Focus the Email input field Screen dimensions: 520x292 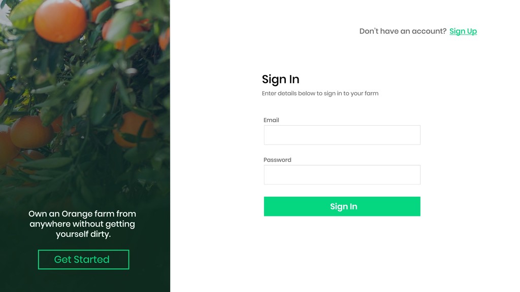342,135
